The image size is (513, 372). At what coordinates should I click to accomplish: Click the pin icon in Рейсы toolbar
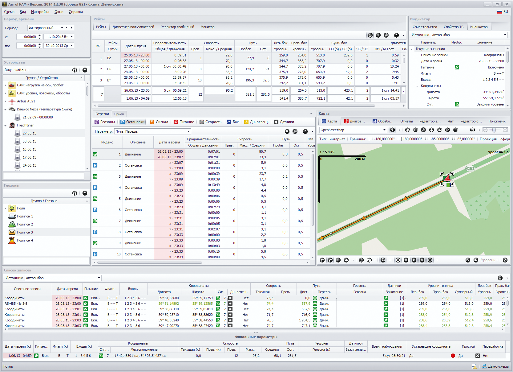click(x=378, y=35)
